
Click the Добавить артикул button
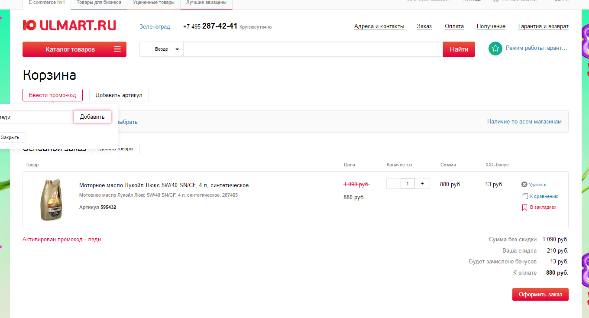[x=119, y=95]
